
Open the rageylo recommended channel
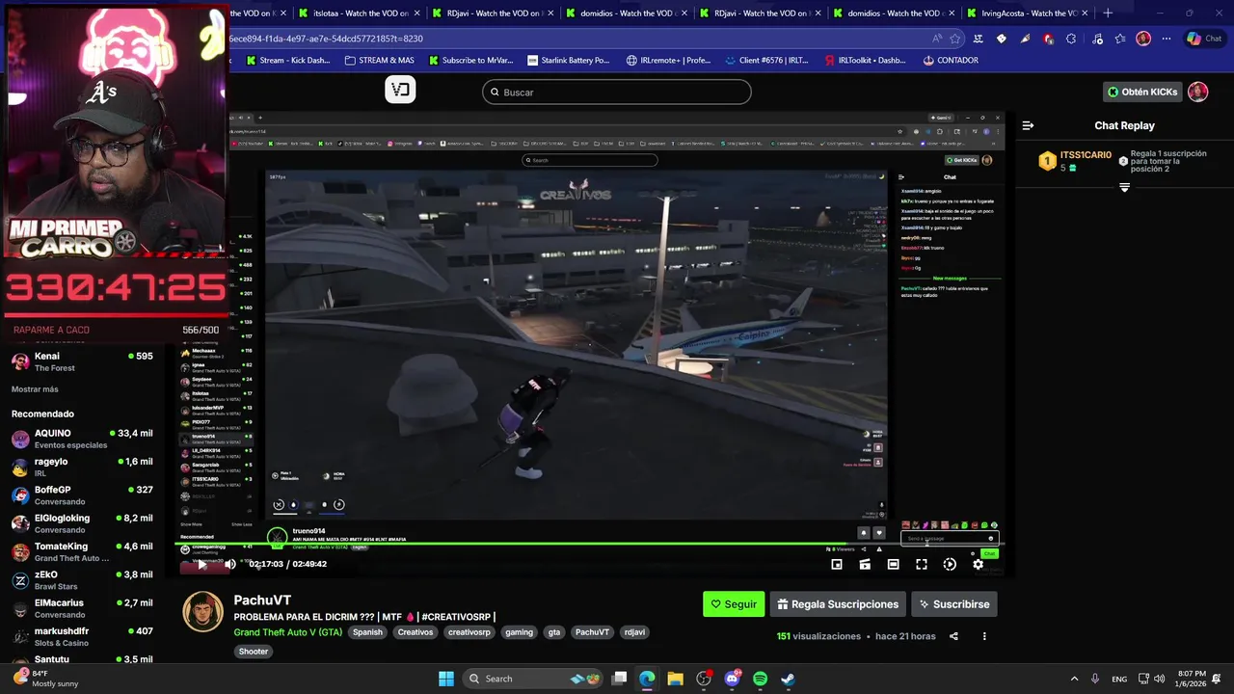click(82, 467)
